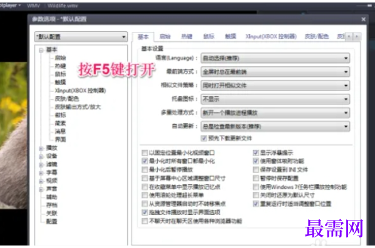Select 皮肤输出方式/放大 in the tree

point(78,107)
